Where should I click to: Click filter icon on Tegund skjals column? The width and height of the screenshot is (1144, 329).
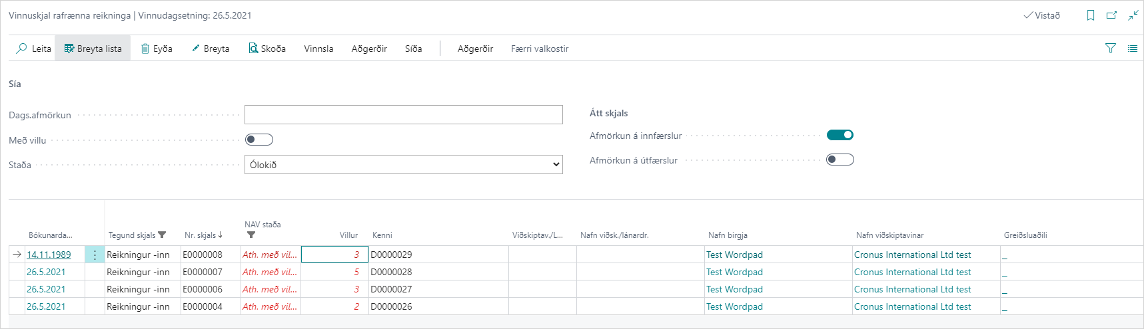coord(162,235)
